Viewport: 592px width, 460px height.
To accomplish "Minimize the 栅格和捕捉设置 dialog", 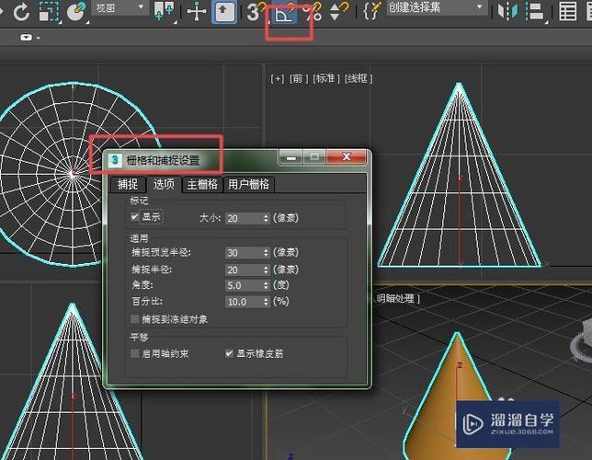I will (291, 157).
